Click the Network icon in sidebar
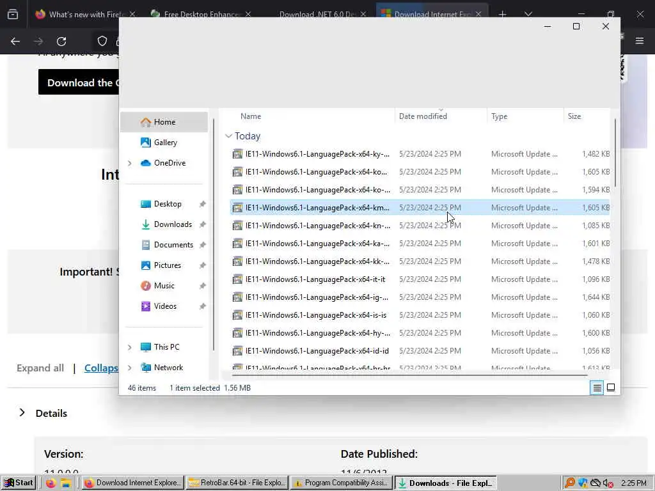655x491 pixels. [x=145, y=368]
